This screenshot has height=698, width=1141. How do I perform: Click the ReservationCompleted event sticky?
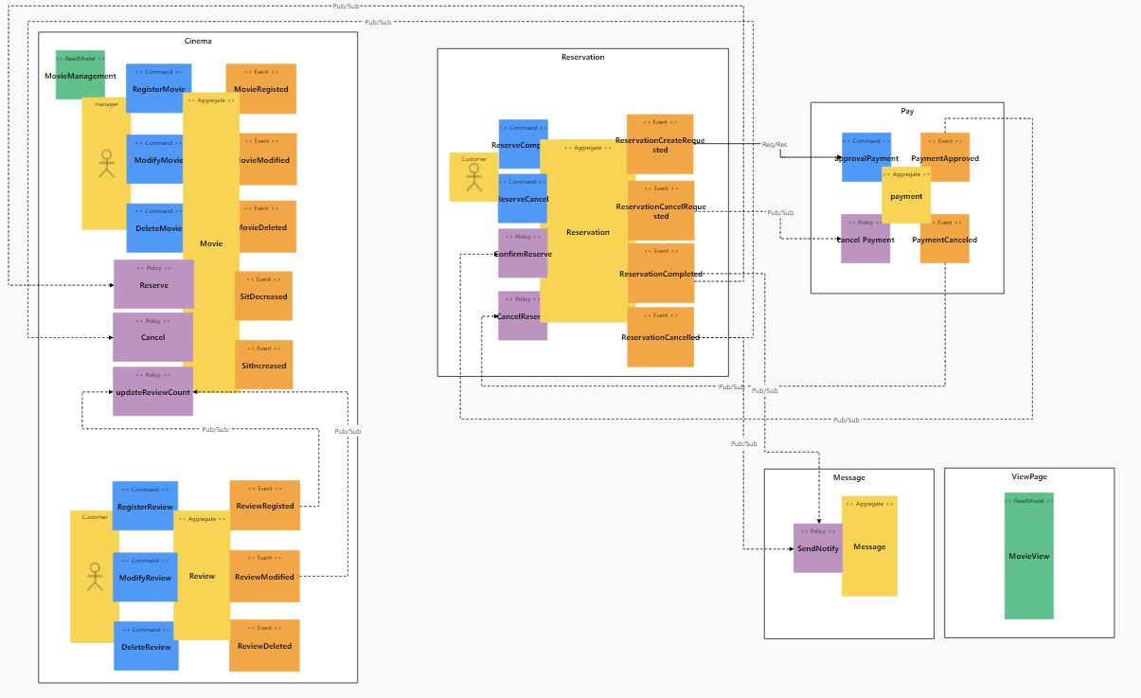coord(660,273)
